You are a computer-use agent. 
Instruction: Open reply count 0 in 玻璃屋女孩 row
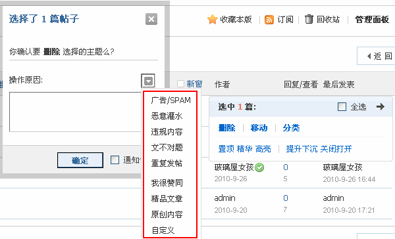pyautogui.click(x=286, y=167)
